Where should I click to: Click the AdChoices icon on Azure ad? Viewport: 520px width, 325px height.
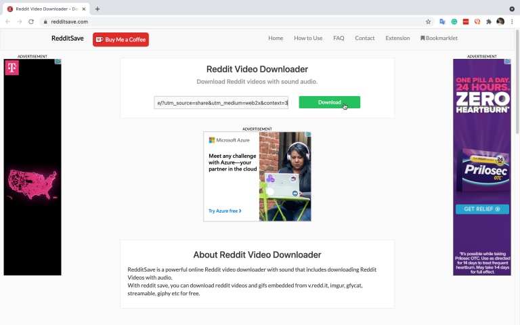point(308,134)
